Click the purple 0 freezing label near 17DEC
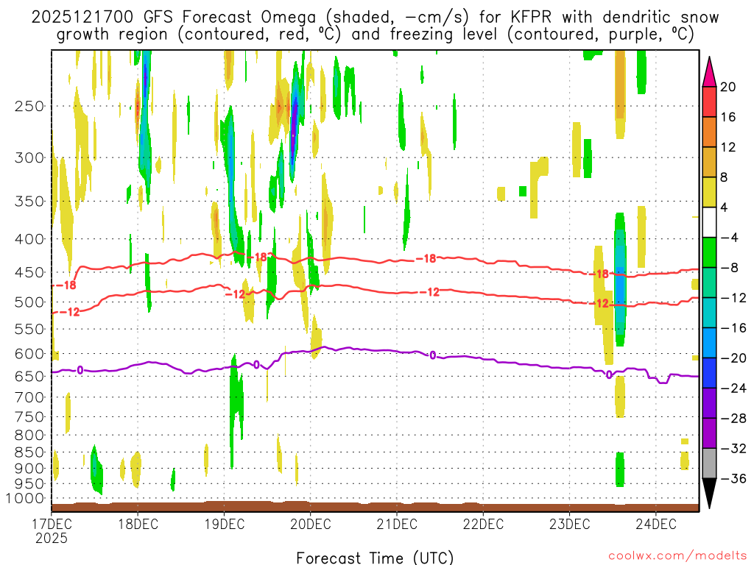The image size is (754, 565). click(x=80, y=370)
